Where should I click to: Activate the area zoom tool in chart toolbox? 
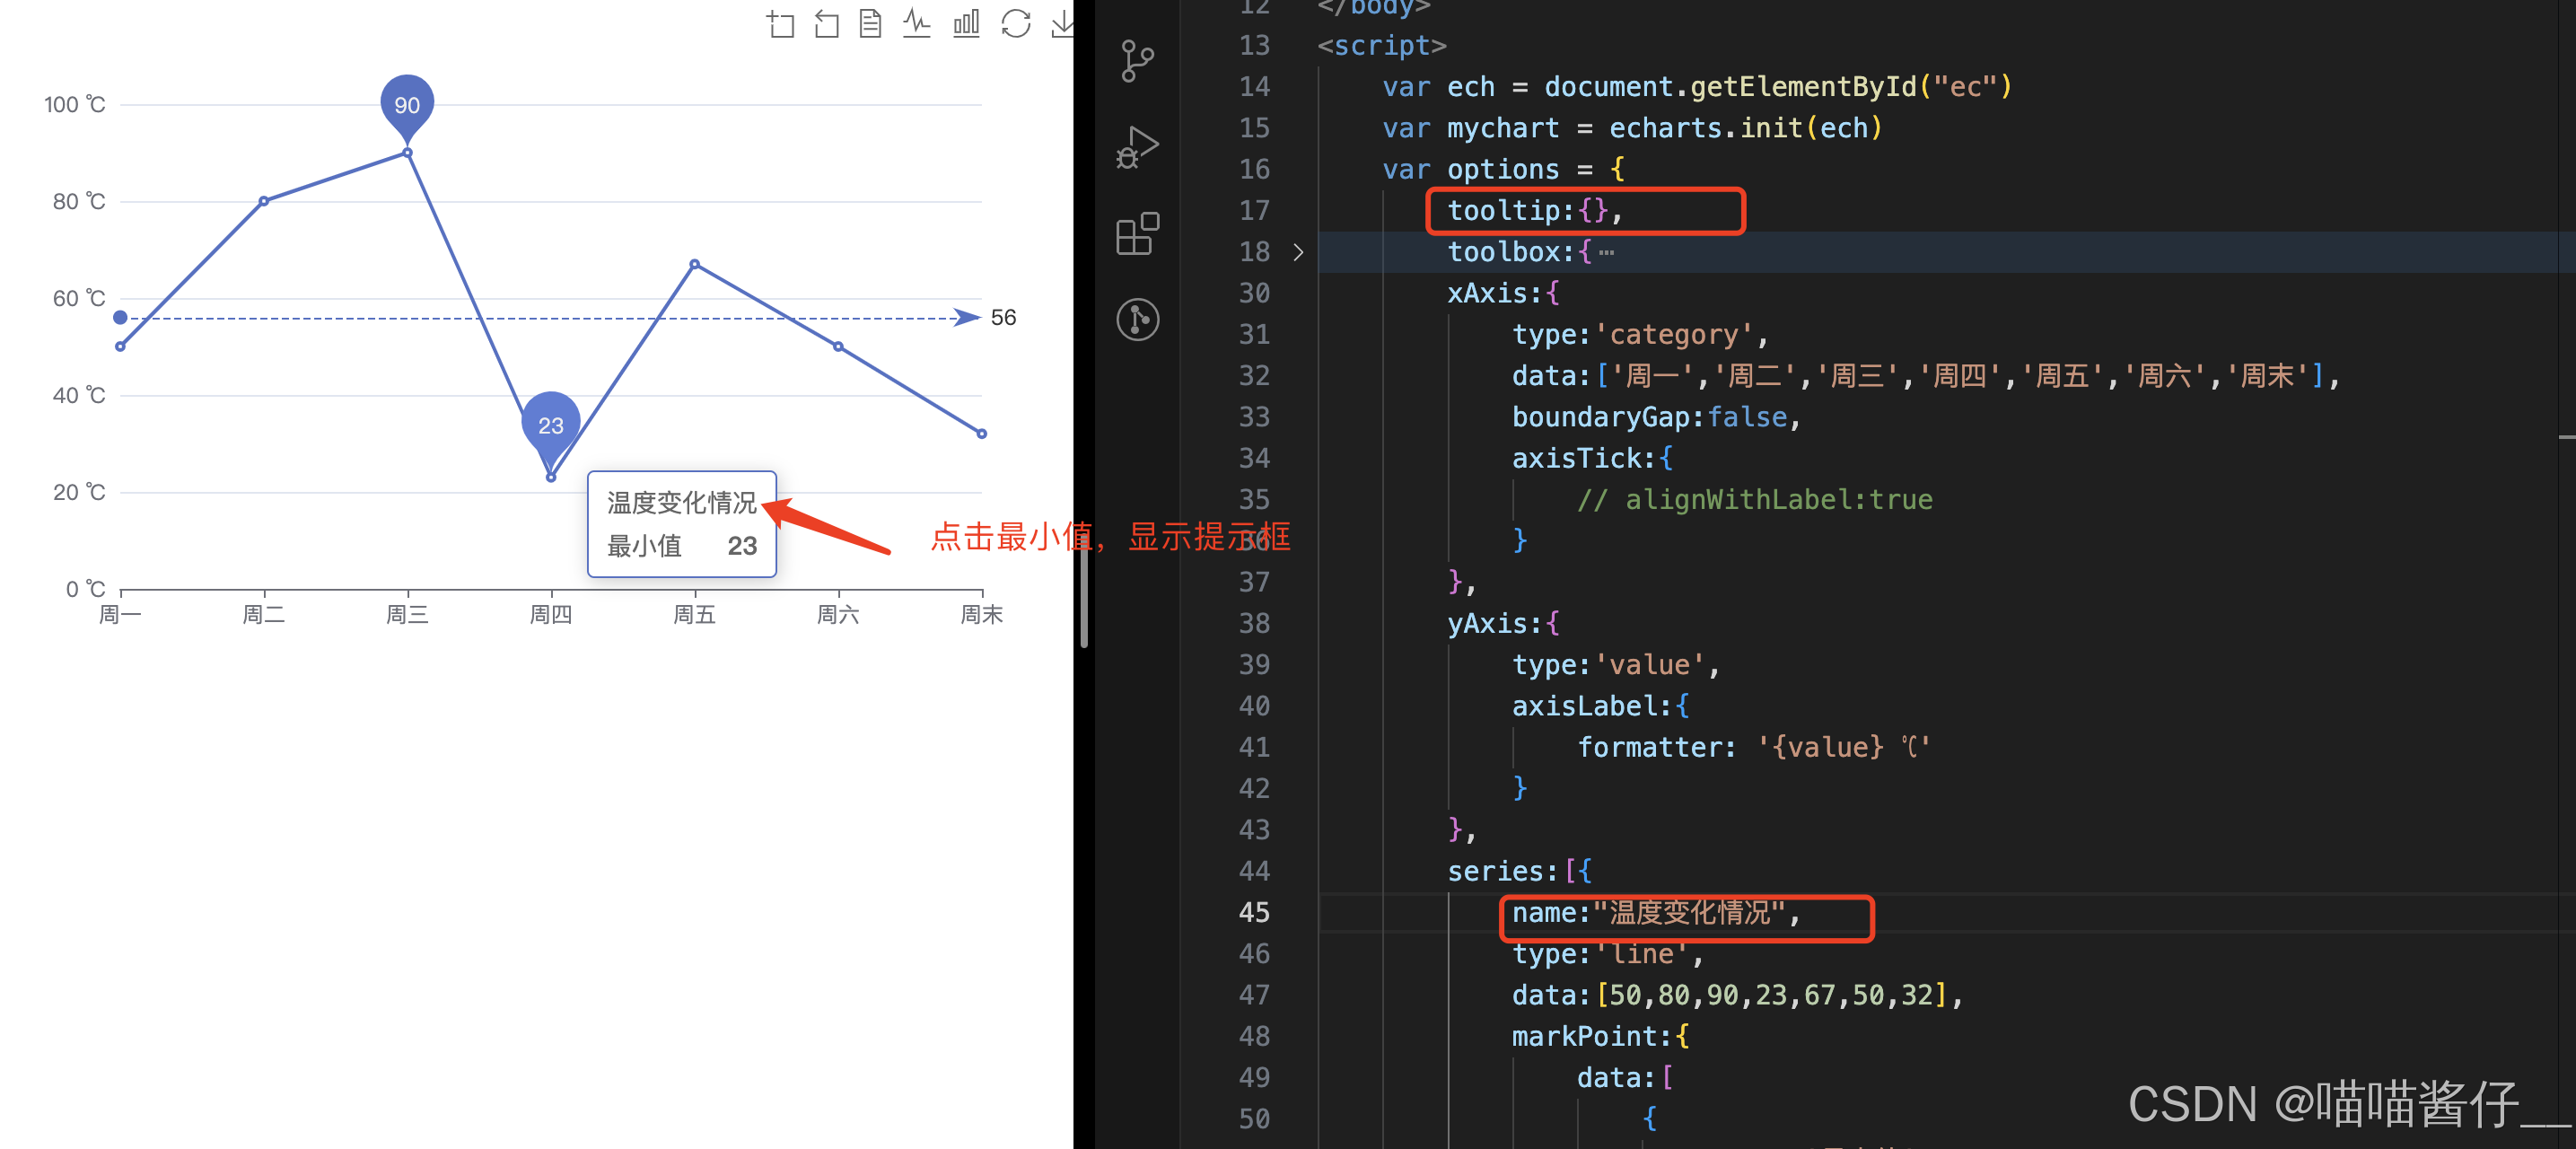[781, 23]
